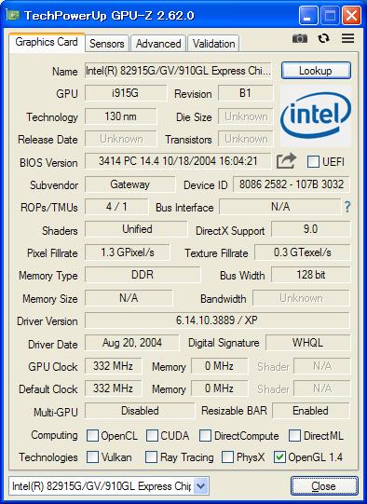367x504 pixels.
Task: Click the BIOS export share icon
Action: (286, 161)
